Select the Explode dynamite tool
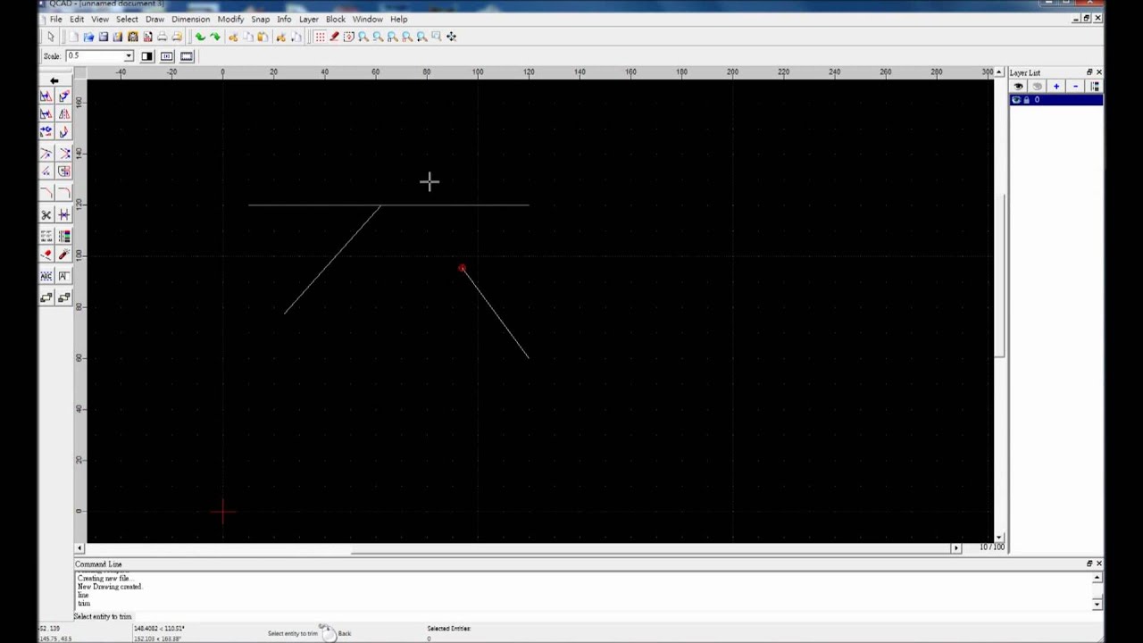This screenshot has width=1143, height=643. 63,255
